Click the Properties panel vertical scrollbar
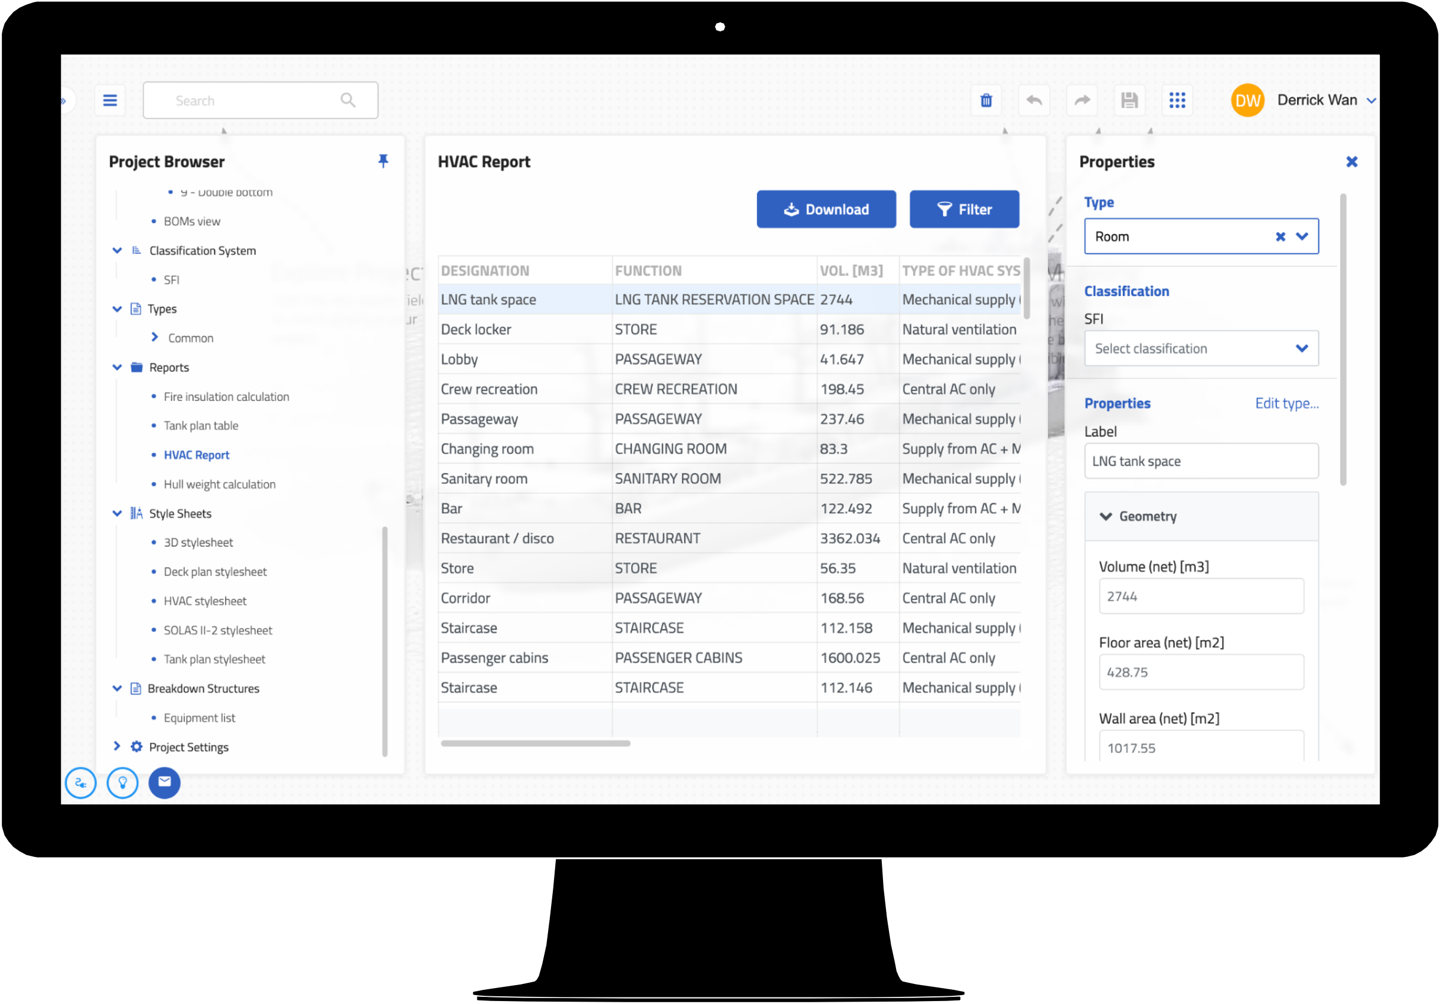1440x1004 pixels. [1343, 338]
